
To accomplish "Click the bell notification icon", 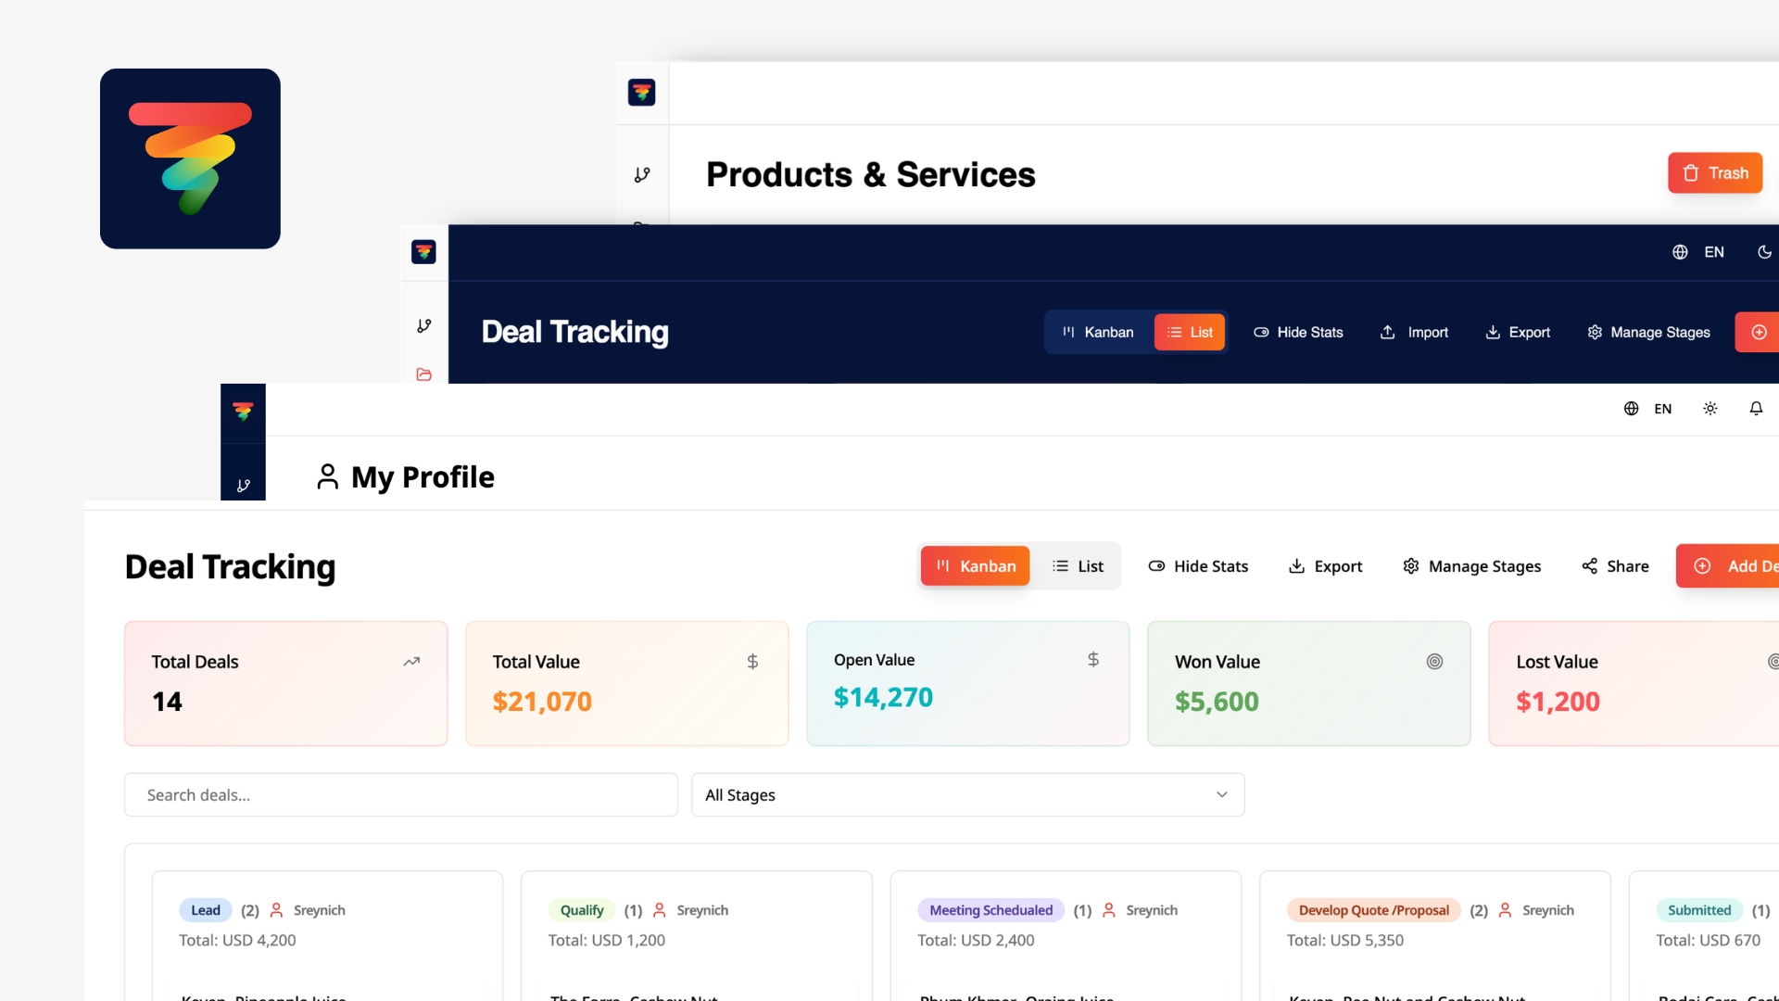I will point(1756,409).
